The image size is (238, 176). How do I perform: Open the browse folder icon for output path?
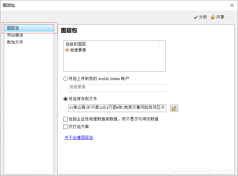[x=174, y=108]
